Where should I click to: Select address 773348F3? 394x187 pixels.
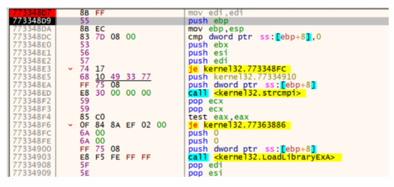click(32, 109)
